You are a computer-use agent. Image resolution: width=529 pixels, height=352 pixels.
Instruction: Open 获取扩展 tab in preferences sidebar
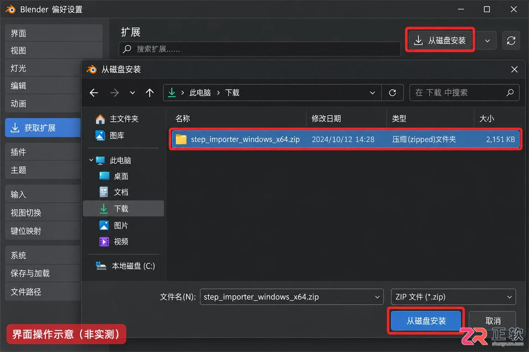tap(43, 128)
